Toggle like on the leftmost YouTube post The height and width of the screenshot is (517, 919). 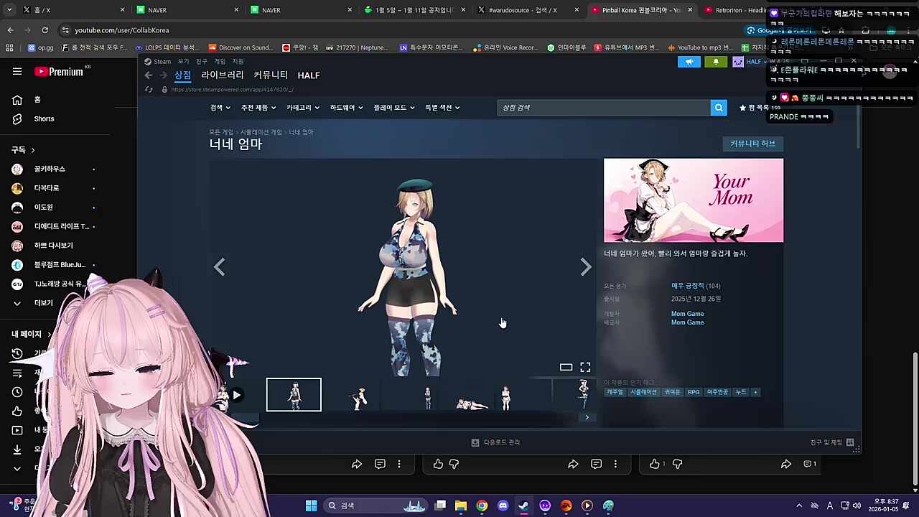438,464
